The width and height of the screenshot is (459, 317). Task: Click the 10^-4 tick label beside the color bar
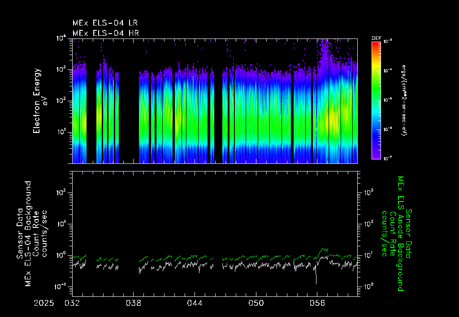(387, 71)
